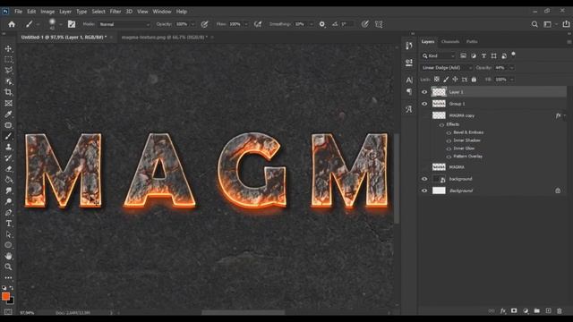
Task: Open the Image menu
Action: tap(47, 12)
